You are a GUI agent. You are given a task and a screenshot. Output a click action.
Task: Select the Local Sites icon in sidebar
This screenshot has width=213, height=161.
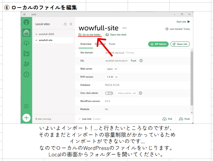[x=26, y=33]
